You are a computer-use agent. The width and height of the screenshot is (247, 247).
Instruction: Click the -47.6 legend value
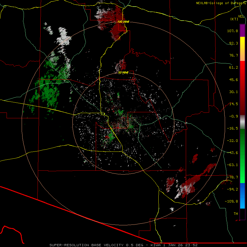click(x=232, y=153)
